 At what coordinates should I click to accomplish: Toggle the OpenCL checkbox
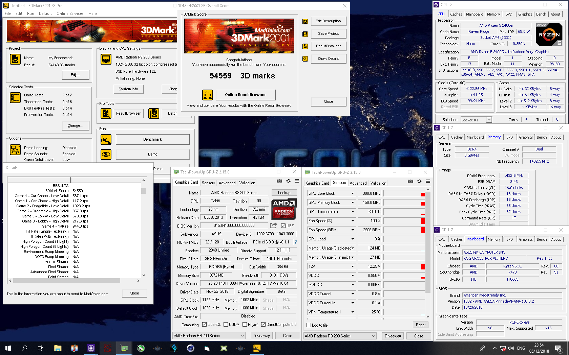tap(204, 325)
